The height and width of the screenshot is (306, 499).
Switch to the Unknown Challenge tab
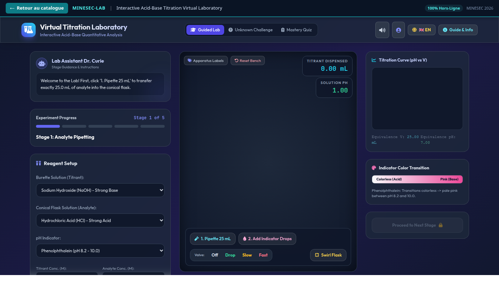pyautogui.click(x=251, y=30)
